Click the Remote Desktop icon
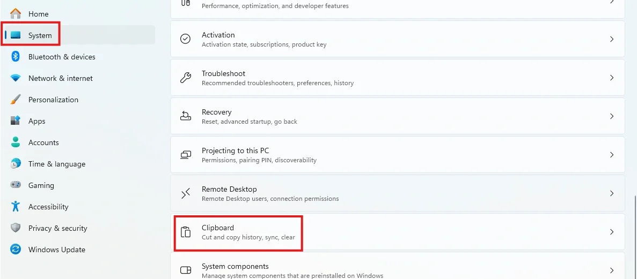Viewport: 637px width, 279px height. [x=186, y=193]
